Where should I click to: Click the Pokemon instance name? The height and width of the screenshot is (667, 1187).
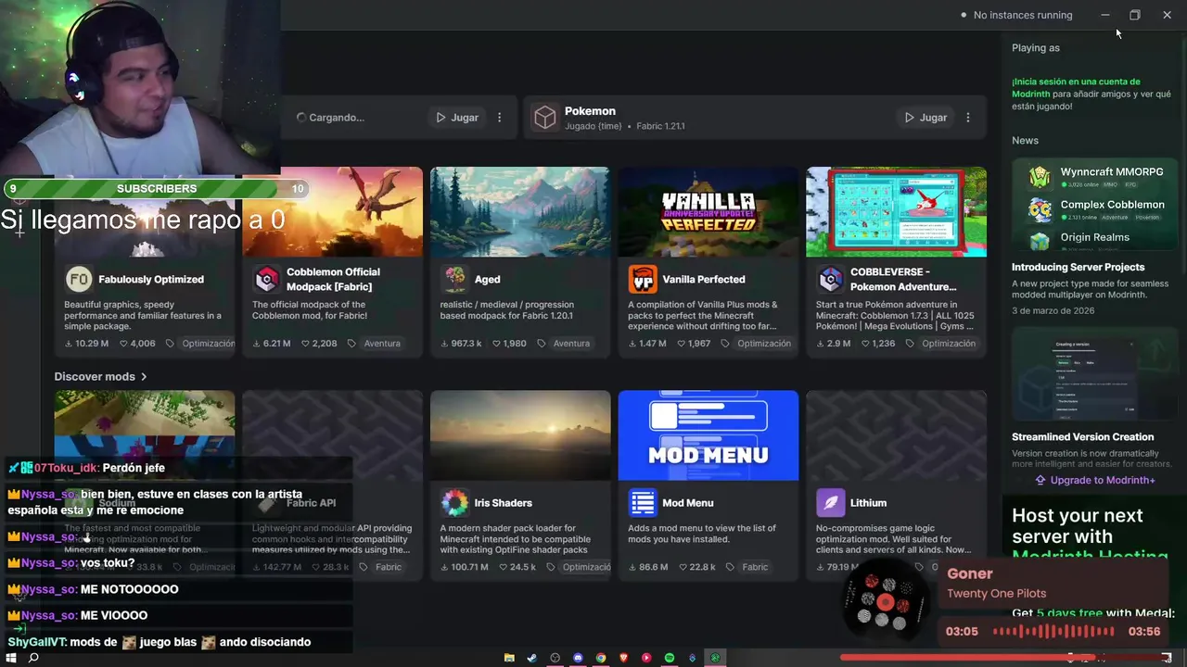(x=590, y=111)
